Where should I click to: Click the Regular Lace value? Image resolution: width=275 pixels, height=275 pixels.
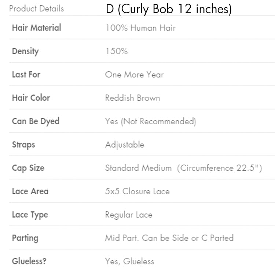[x=128, y=215]
